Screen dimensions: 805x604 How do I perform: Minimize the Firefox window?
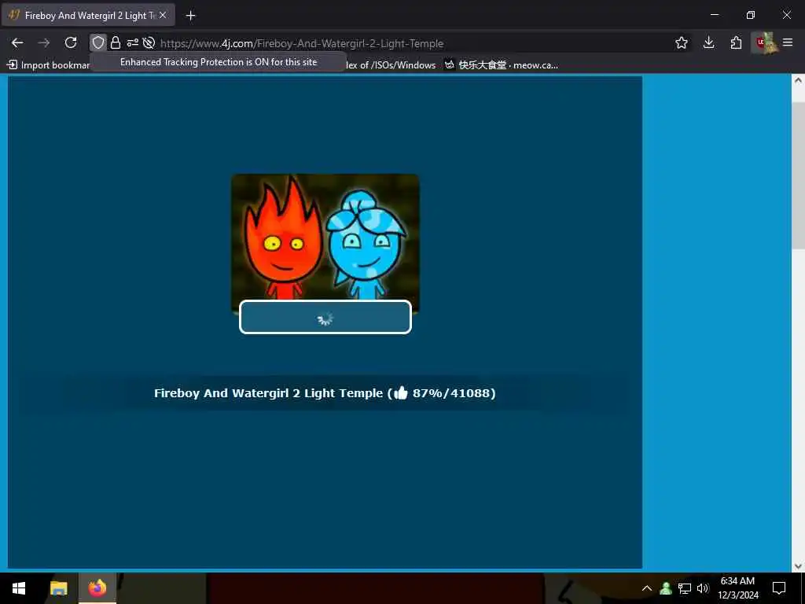714,15
